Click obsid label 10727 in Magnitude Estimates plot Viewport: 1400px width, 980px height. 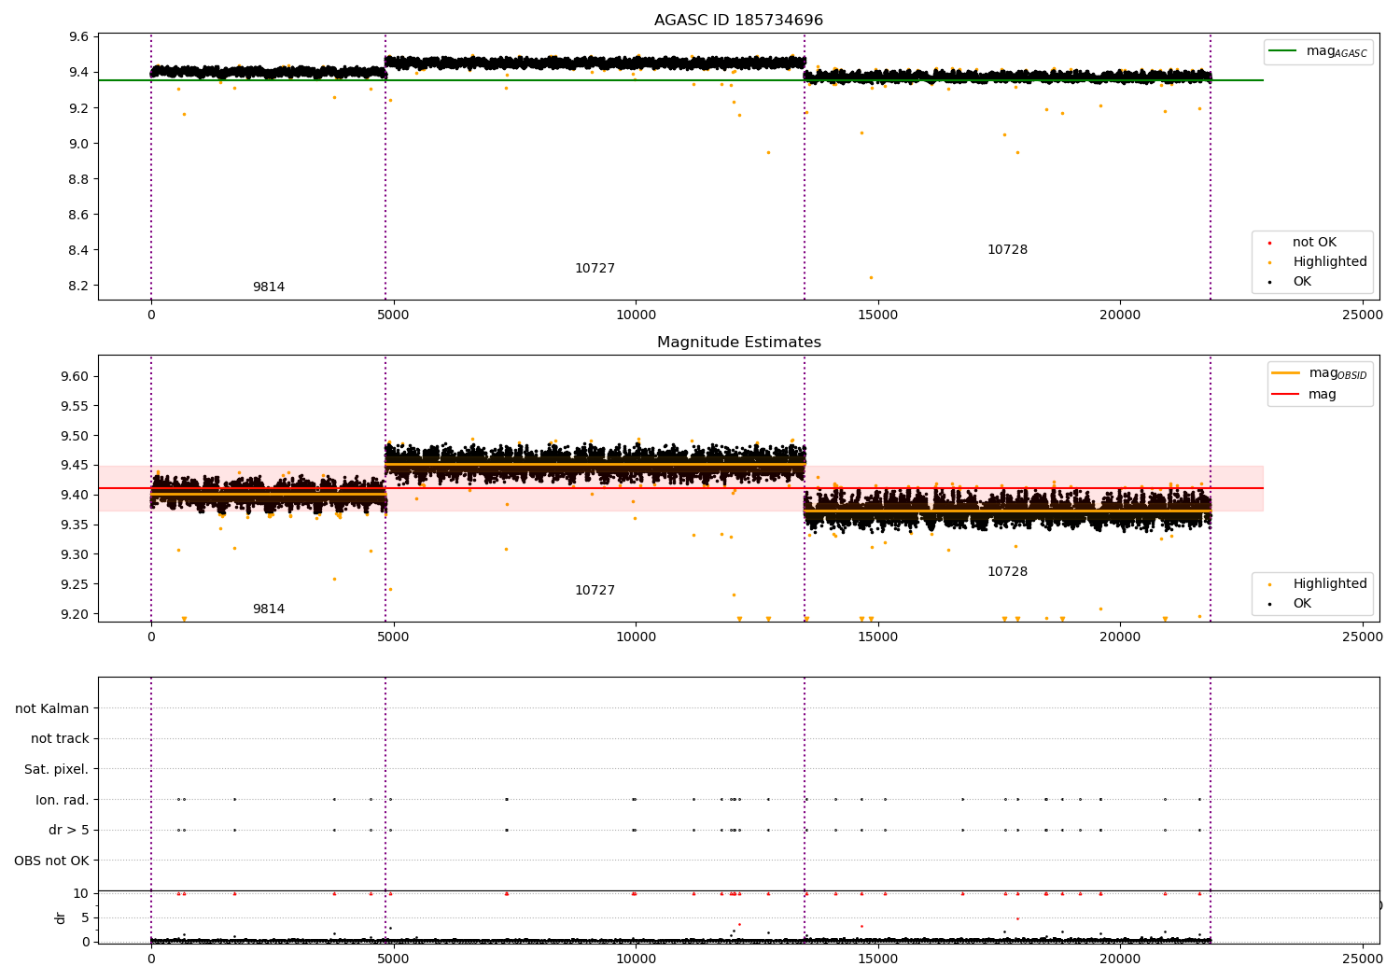595,591
